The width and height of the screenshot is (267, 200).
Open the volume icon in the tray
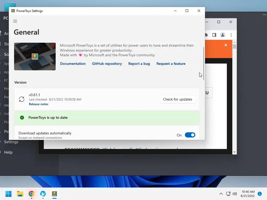click(x=235, y=194)
